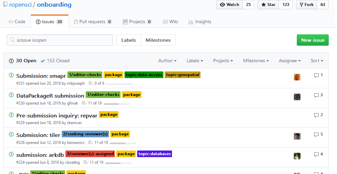The width and height of the screenshot is (337, 174).
Task: Click the assignee avatar on DataPackageR issue
Action: 297,97
